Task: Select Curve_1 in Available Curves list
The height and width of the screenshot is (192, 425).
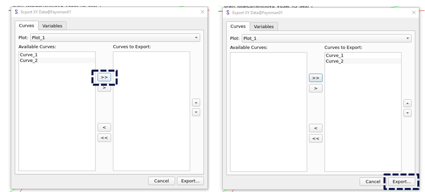Action: coord(29,55)
